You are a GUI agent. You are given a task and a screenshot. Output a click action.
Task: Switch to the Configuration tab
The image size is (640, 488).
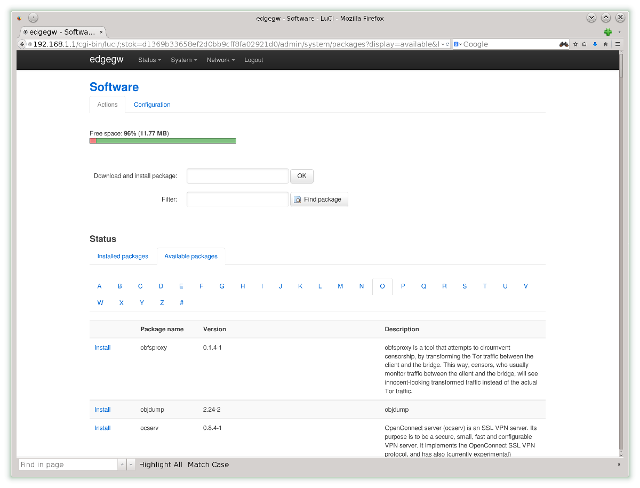tap(152, 105)
